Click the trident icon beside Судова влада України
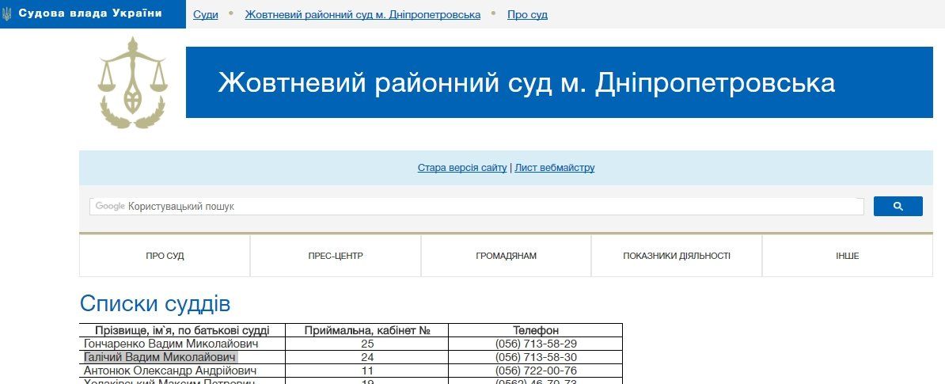This screenshot has width=945, height=384. click(x=7, y=14)
